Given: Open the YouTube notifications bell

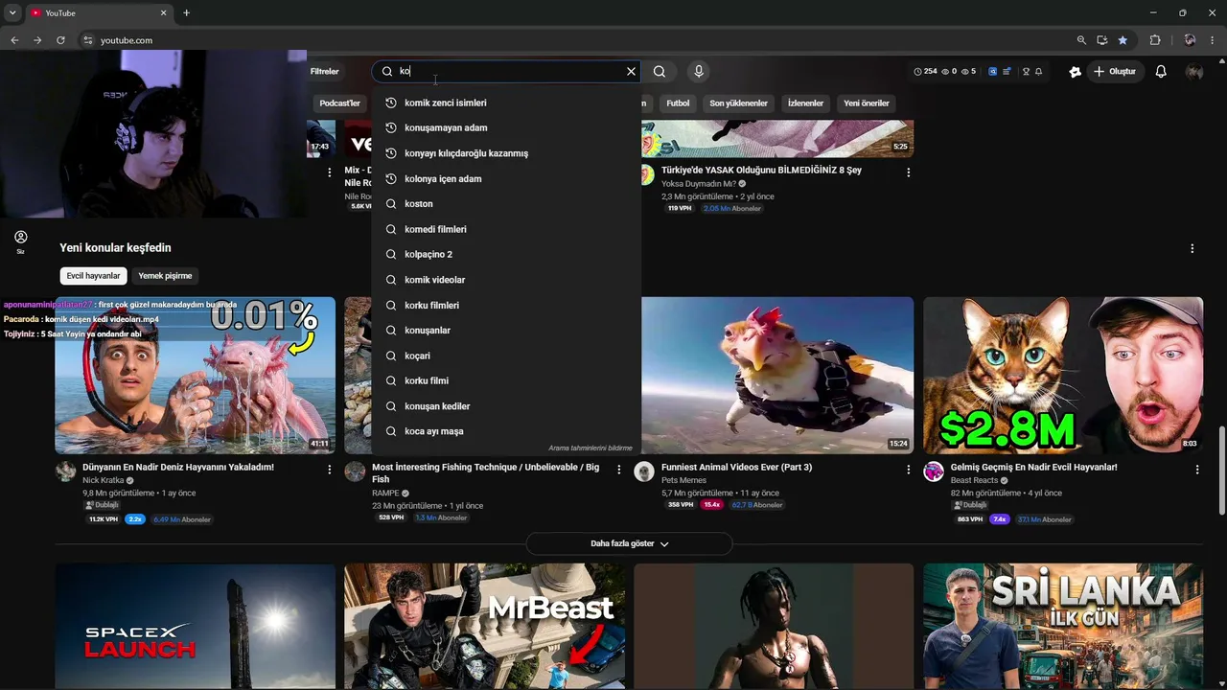Looking at the screenshot, I should pos(1161,71).
